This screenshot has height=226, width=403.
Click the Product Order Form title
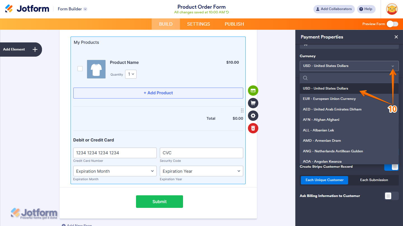[x=201, y=7]
